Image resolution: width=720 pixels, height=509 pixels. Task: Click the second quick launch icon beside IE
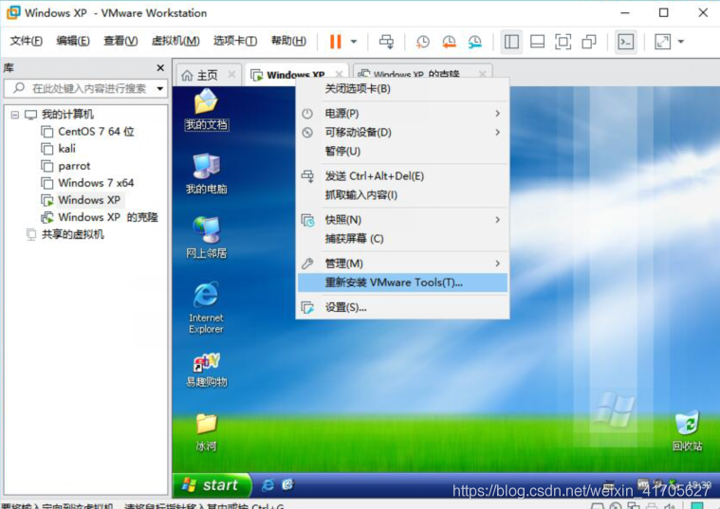tap(287, 484)
